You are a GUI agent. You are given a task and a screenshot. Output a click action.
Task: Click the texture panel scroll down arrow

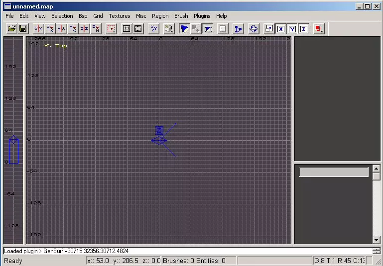[377, 240]
